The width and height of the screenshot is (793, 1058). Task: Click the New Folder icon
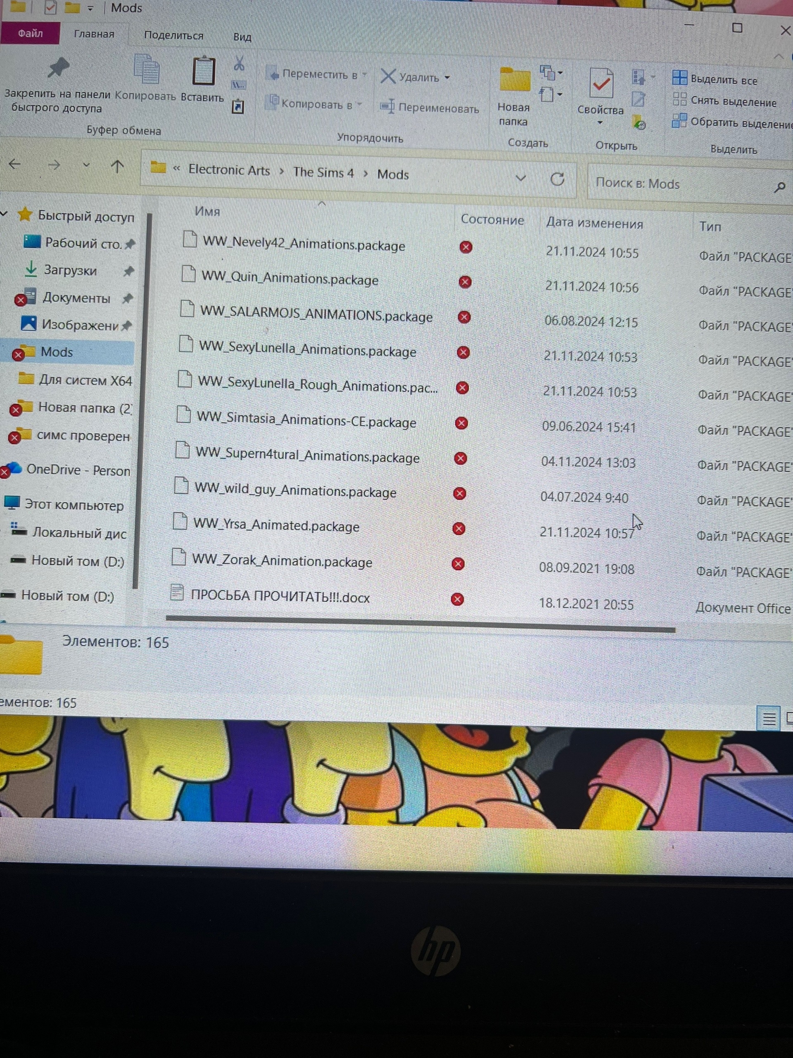point(514,80)
